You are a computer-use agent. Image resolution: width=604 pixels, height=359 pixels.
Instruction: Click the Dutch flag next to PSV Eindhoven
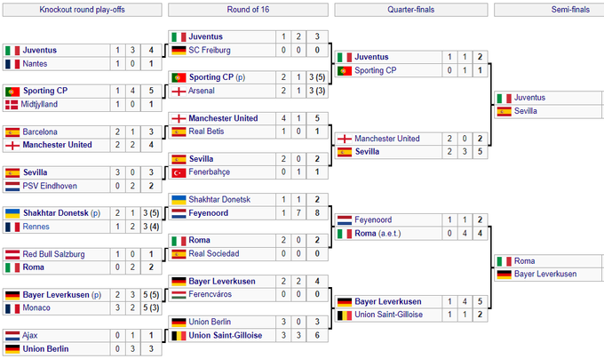click(x=12, y=186)
